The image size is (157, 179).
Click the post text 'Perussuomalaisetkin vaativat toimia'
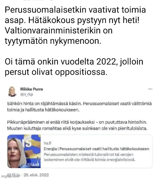[75, 10]
